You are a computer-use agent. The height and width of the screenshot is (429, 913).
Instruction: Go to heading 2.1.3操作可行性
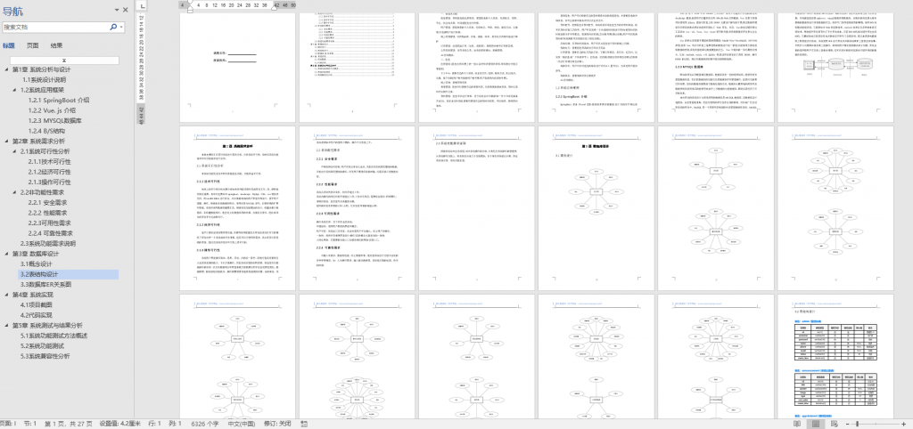pyautogui.click(x=49, y=182)
